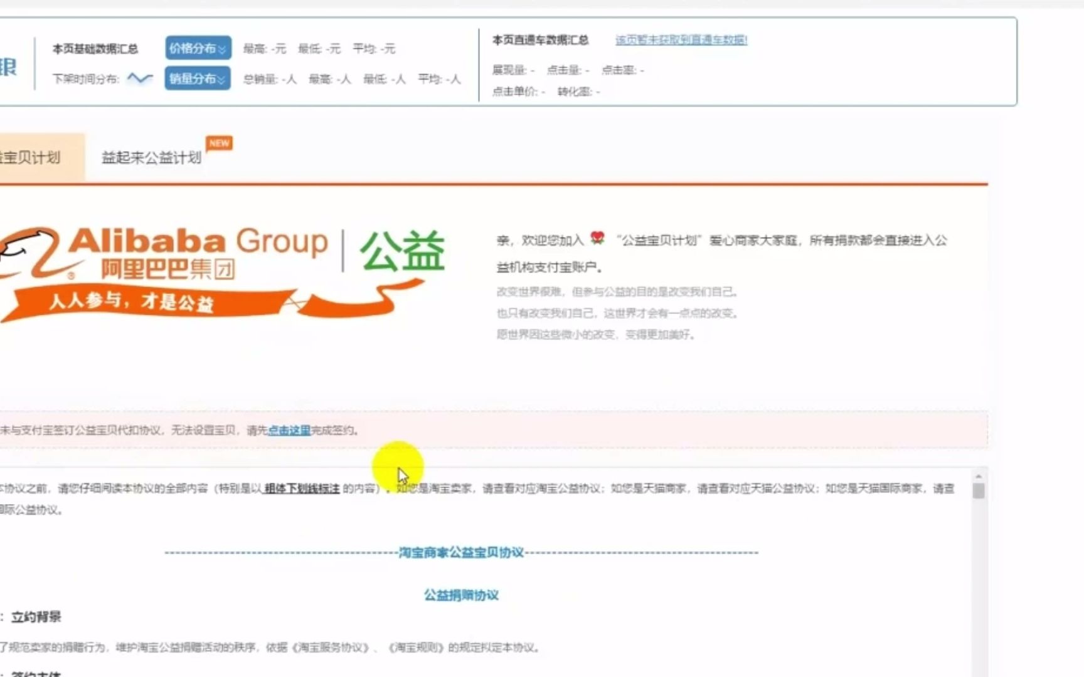The height and width of the screenshot is (677, 1084).
Task: Click the 淘宝商家公益宝贝协议 heading
Action: point(461,552)
